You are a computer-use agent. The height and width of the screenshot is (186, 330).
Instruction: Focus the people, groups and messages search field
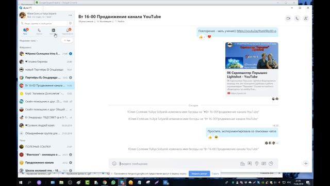pos(44,23)
